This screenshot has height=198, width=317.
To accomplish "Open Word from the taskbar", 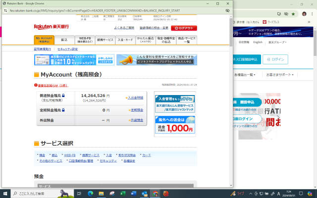I will point(133,194).
